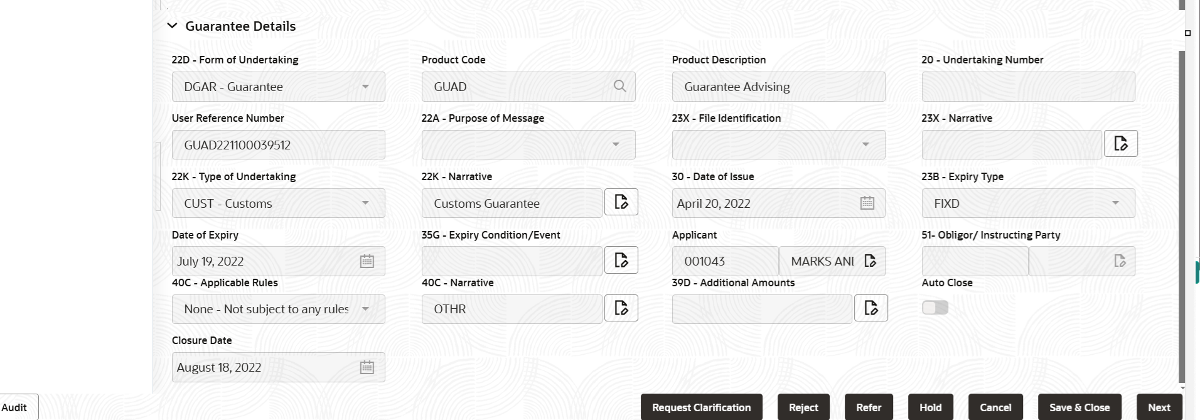Click the Request Clarification button
1200x420 pixels.
pyautogui.click(x=701, y=407)
